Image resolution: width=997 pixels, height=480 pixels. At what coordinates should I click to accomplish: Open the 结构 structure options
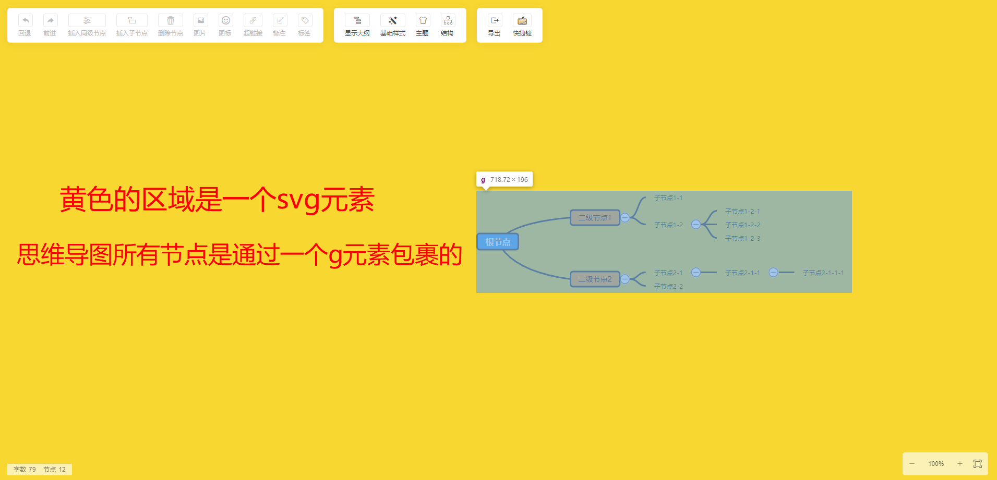[448, 20]
